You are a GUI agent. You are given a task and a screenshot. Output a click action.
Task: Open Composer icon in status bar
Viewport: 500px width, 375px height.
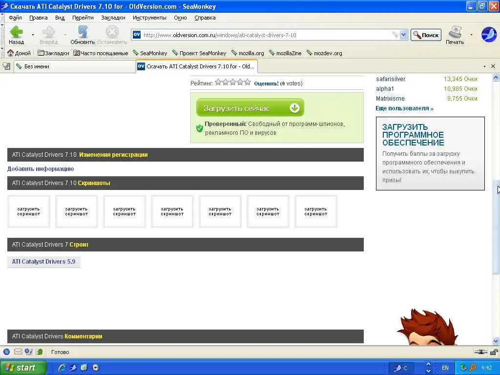tap(29, 352)
